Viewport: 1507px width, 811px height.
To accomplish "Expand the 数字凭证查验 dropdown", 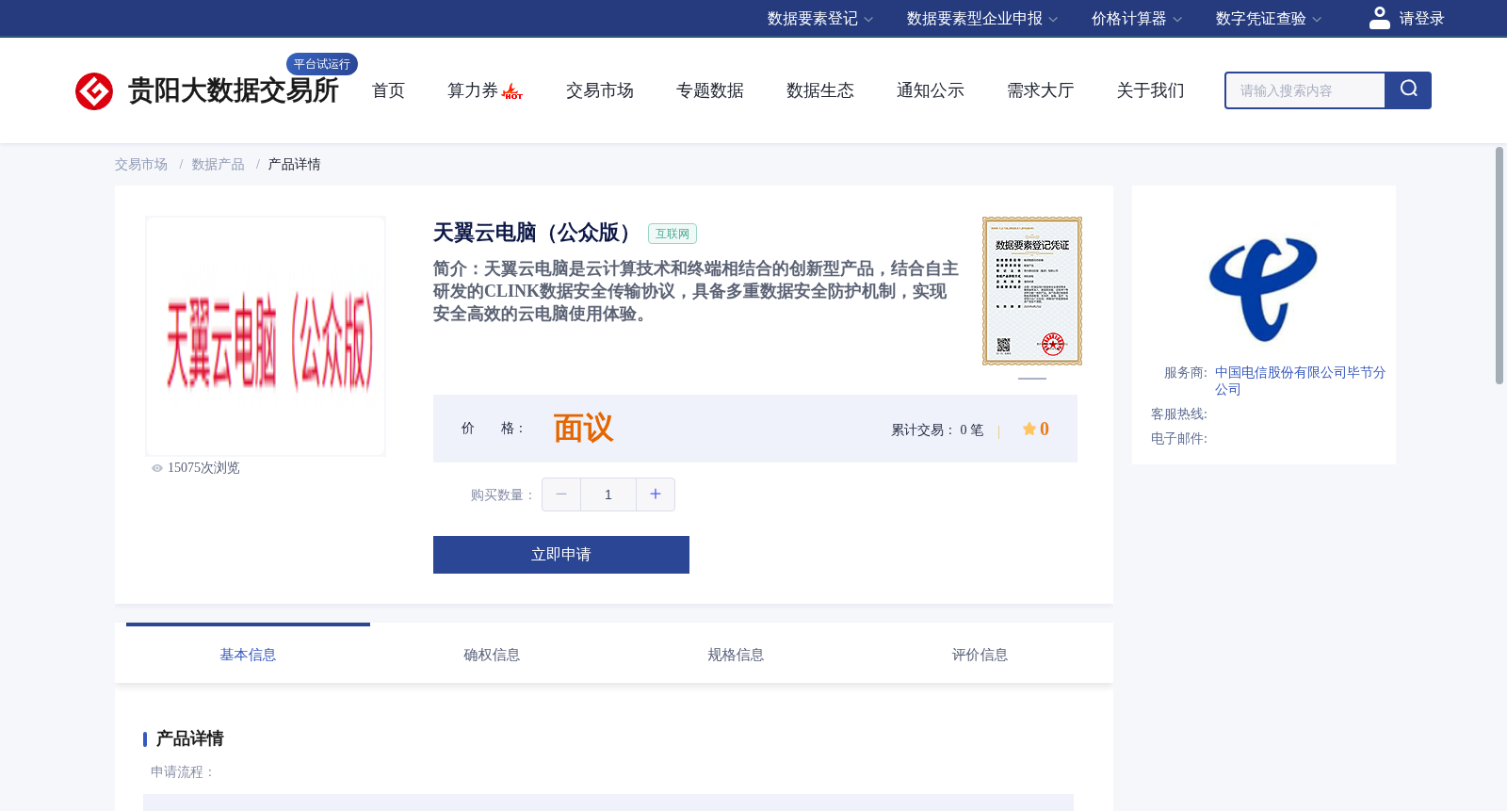I will (1269, 19).
